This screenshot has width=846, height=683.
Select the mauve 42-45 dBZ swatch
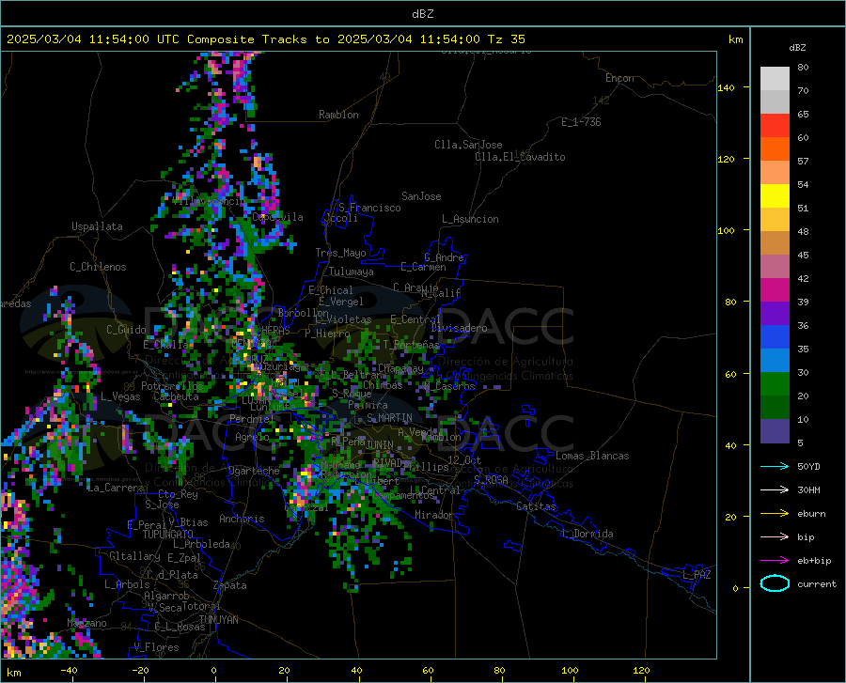tap(775, 266)
